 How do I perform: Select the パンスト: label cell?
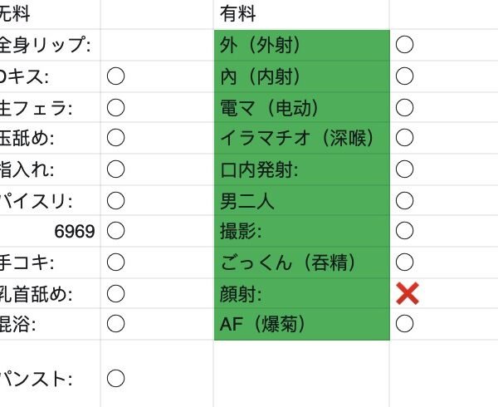[50, 380]
